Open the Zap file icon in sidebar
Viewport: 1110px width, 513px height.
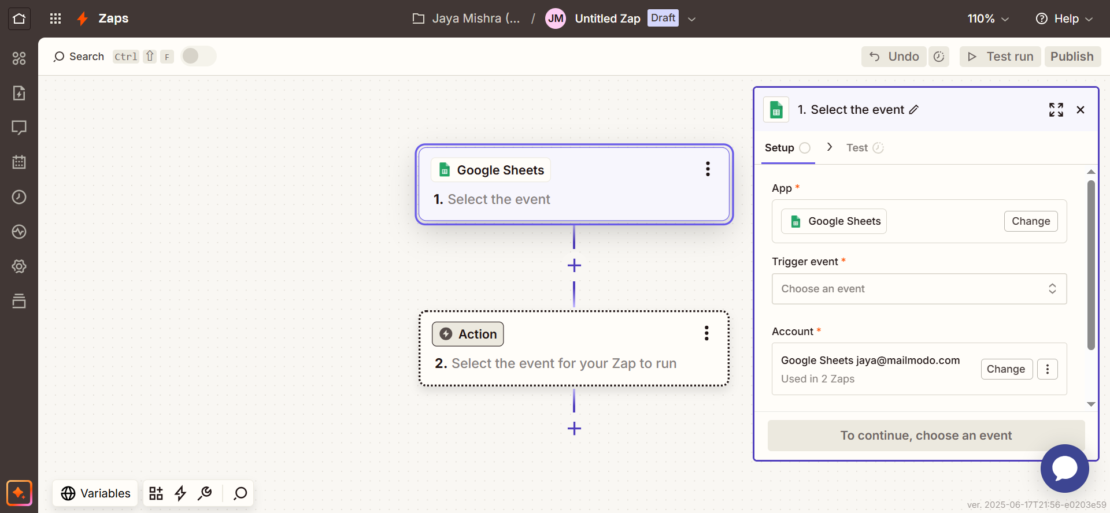[x=19, y=93]
